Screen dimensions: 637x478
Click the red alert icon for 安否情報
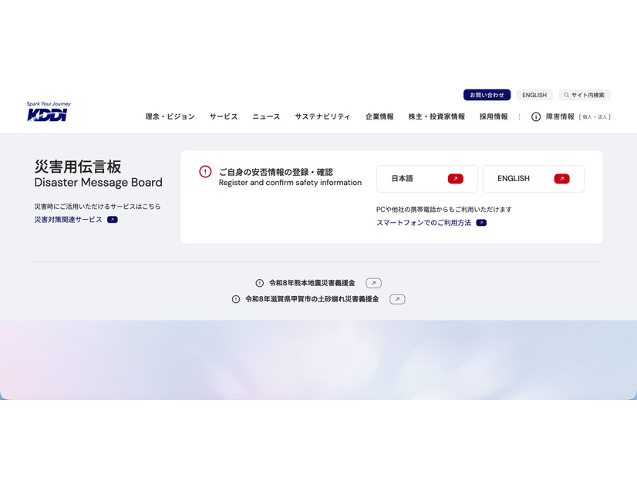pyautogui.click(x=205, y=172)
